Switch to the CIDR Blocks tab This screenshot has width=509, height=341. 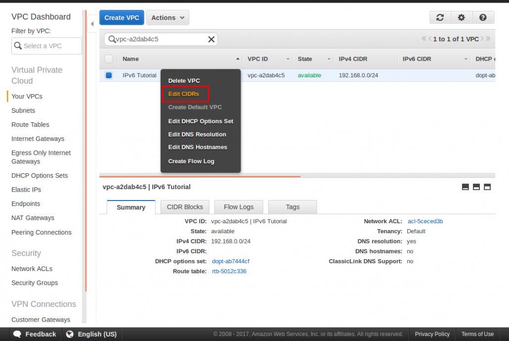[185, 207]
